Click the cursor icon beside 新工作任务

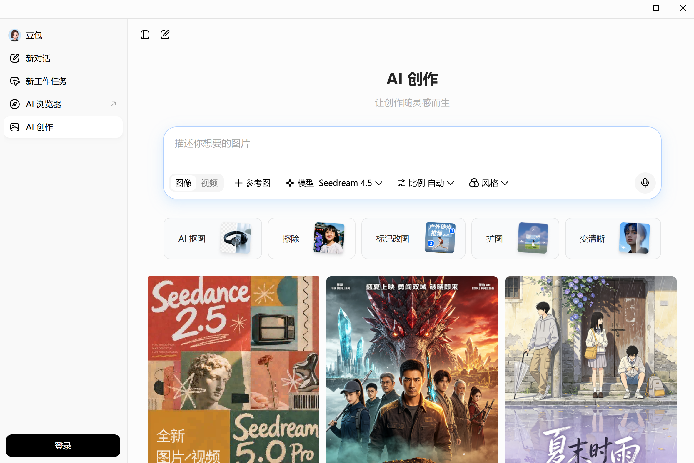pos(14,81)
